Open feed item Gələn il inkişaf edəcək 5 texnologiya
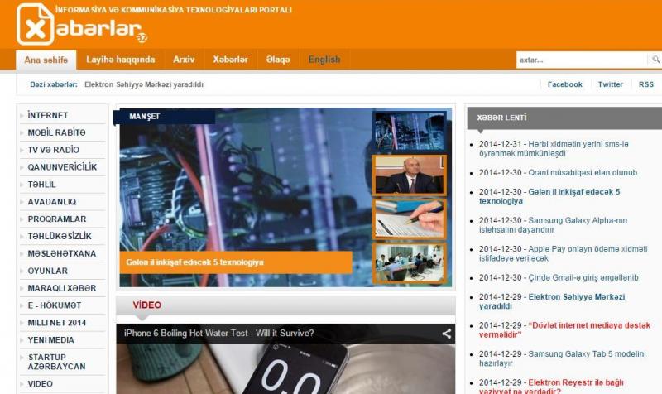 click(549, 196)
